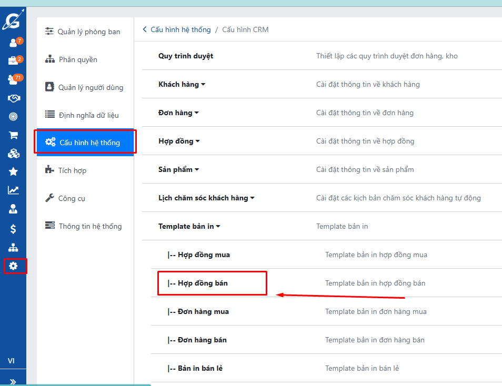This screenshot has height=386, width=502.
Task: Collapse the Template bản in section
Action: tap(189, 226)
